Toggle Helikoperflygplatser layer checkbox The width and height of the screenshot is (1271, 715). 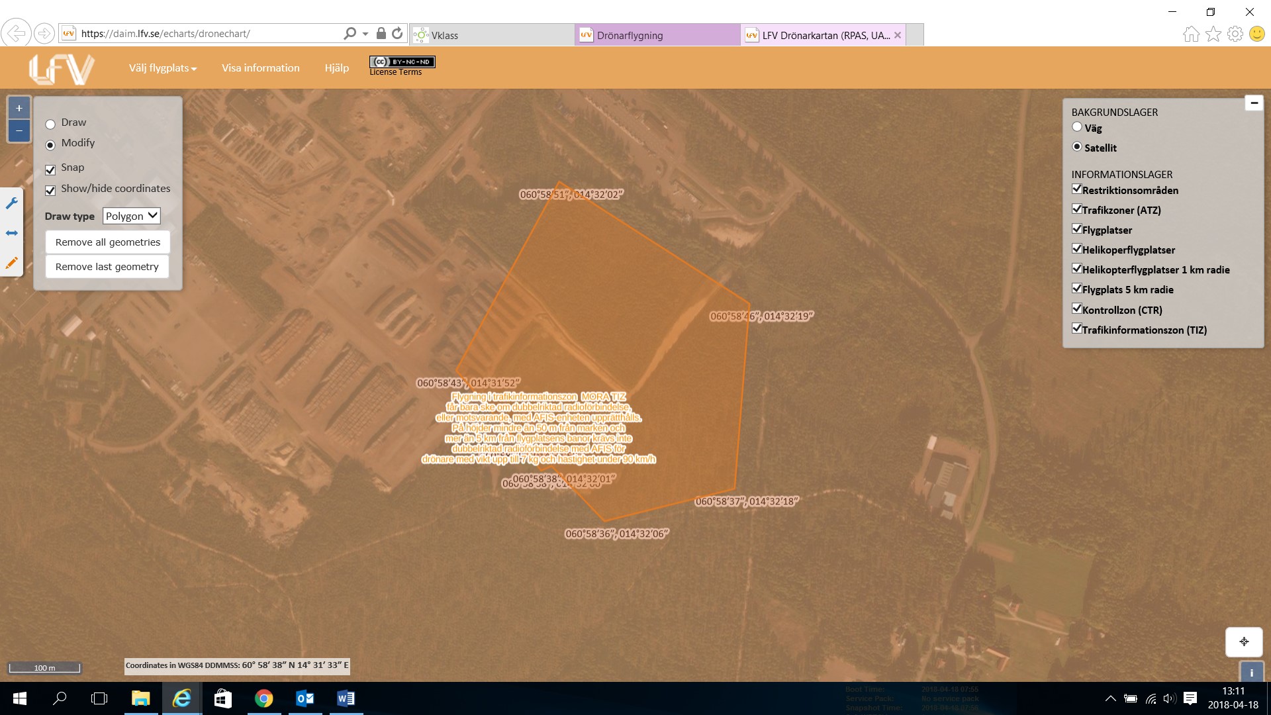[x=1076, y=248]
